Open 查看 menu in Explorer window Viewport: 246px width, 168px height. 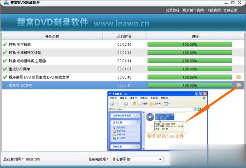[x=134, y=98]
